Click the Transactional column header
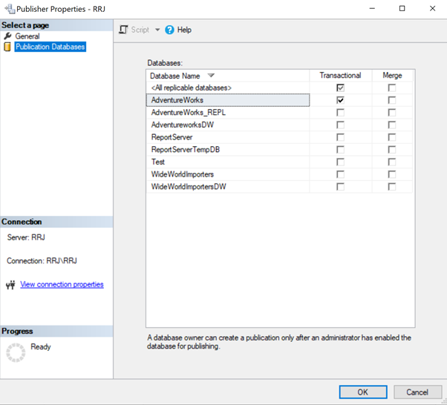Screen dimensions: 447x405 coord(340,76)
